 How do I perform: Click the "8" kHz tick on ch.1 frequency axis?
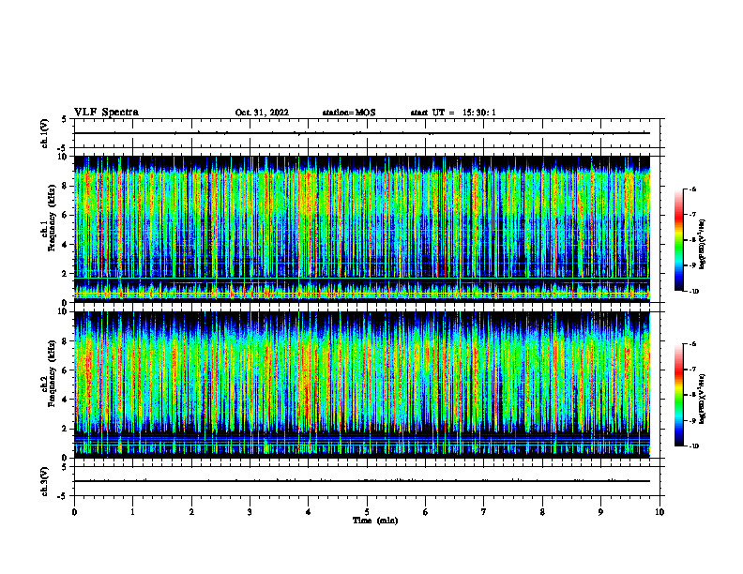pos(66,186)
